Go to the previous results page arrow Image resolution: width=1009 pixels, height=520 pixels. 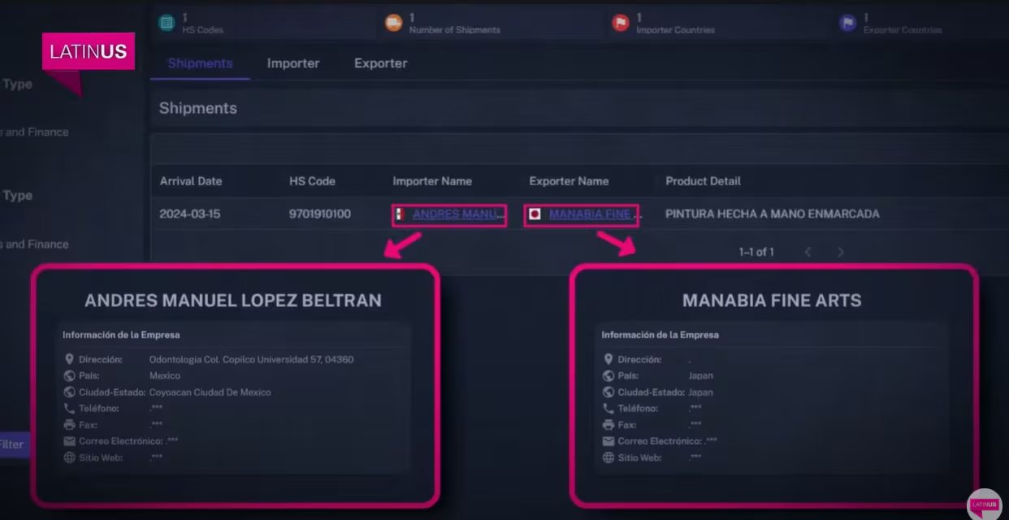coord(808,252)
